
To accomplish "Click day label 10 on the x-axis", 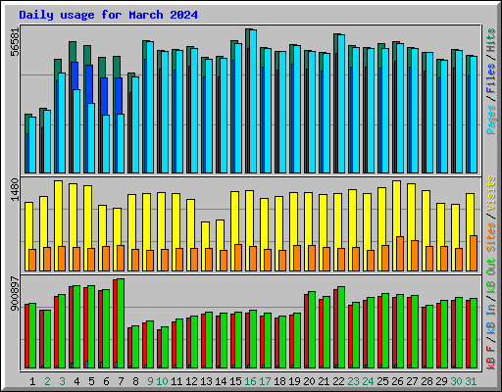I will pyautogui.click(x=162, y=381).
